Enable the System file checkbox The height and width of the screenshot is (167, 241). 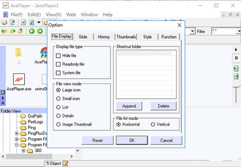coord(58,73)
